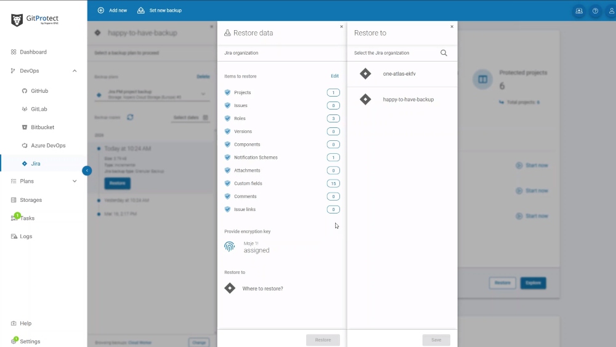Viewport: 616px width, 347px height.
Task: Click the GitProtect logo
Action: point(34,20)
